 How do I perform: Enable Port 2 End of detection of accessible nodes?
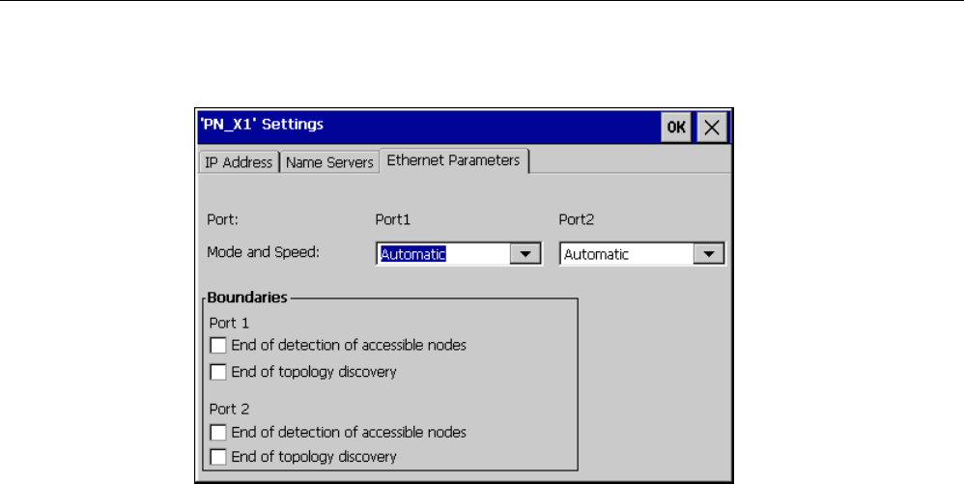pyautogui.click(x=219, y=432)
